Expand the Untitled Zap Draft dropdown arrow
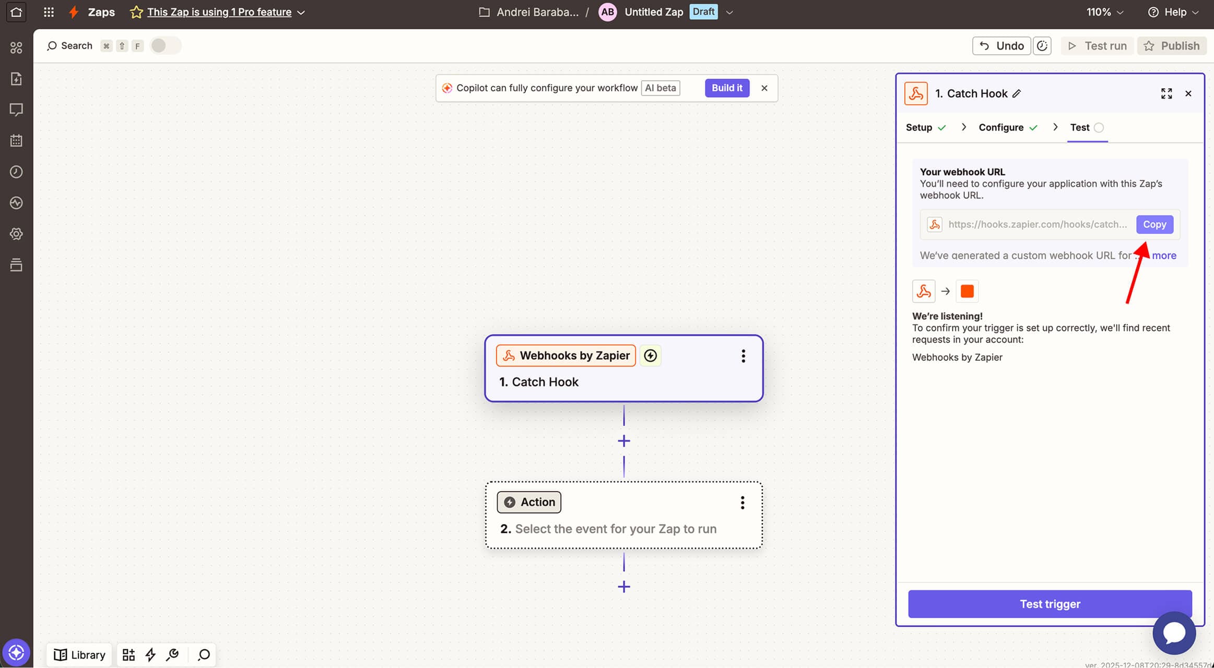 729,12
